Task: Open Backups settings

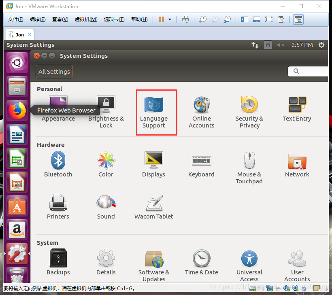Action: tap(58, 262)
